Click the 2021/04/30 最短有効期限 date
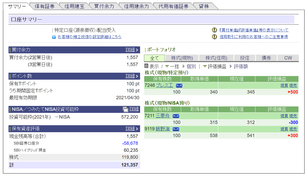Screen dimensions: 307x176 pos(128,98)
